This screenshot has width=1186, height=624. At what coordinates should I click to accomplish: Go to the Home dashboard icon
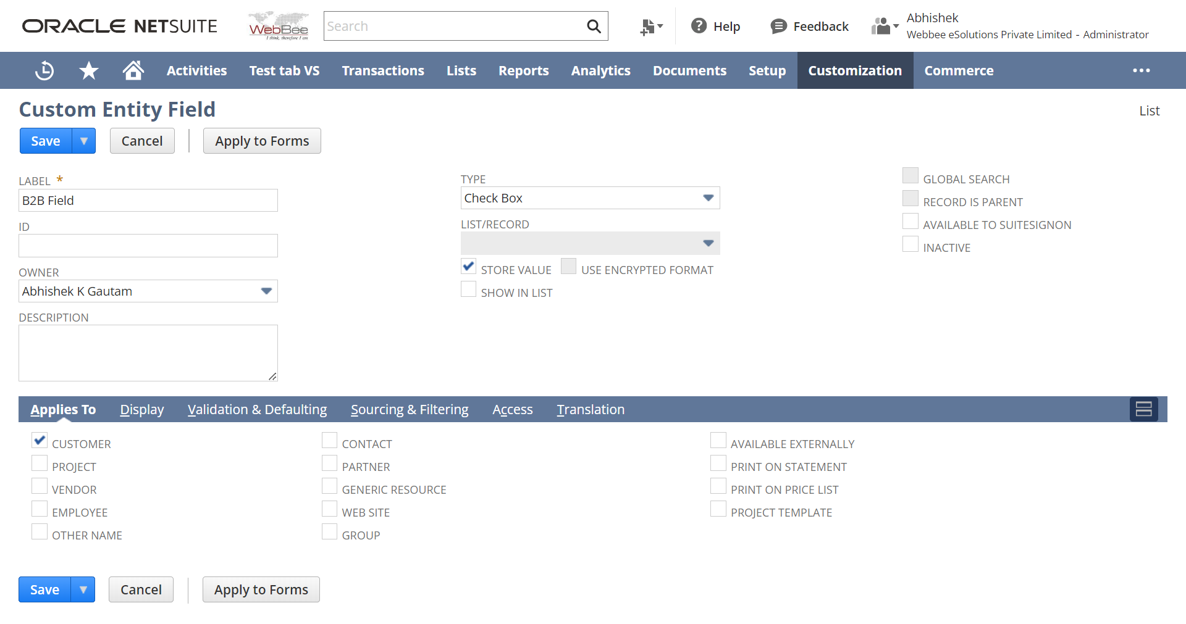133,70
